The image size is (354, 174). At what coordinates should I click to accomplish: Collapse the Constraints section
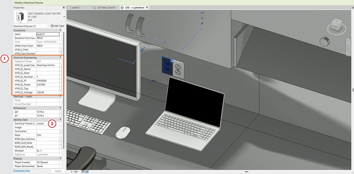[x=60, y=30]
